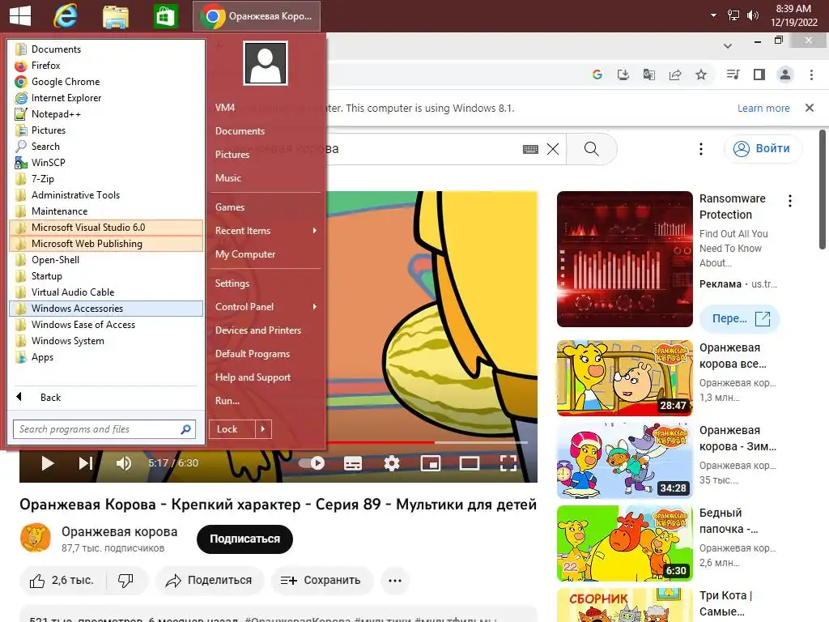Open the Ransomware Protection ad thumbnail
The height and width of the screenshot is (622, 829).
pos(624,259)
